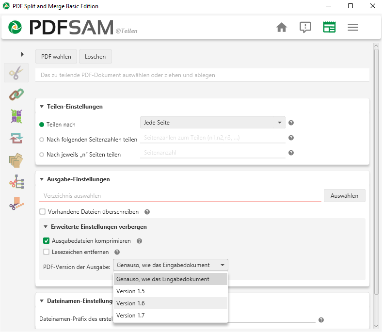The image size is (382, 332).
Task: Collapse the Teilen-Einstellungen section
Action: click(42, 107)
